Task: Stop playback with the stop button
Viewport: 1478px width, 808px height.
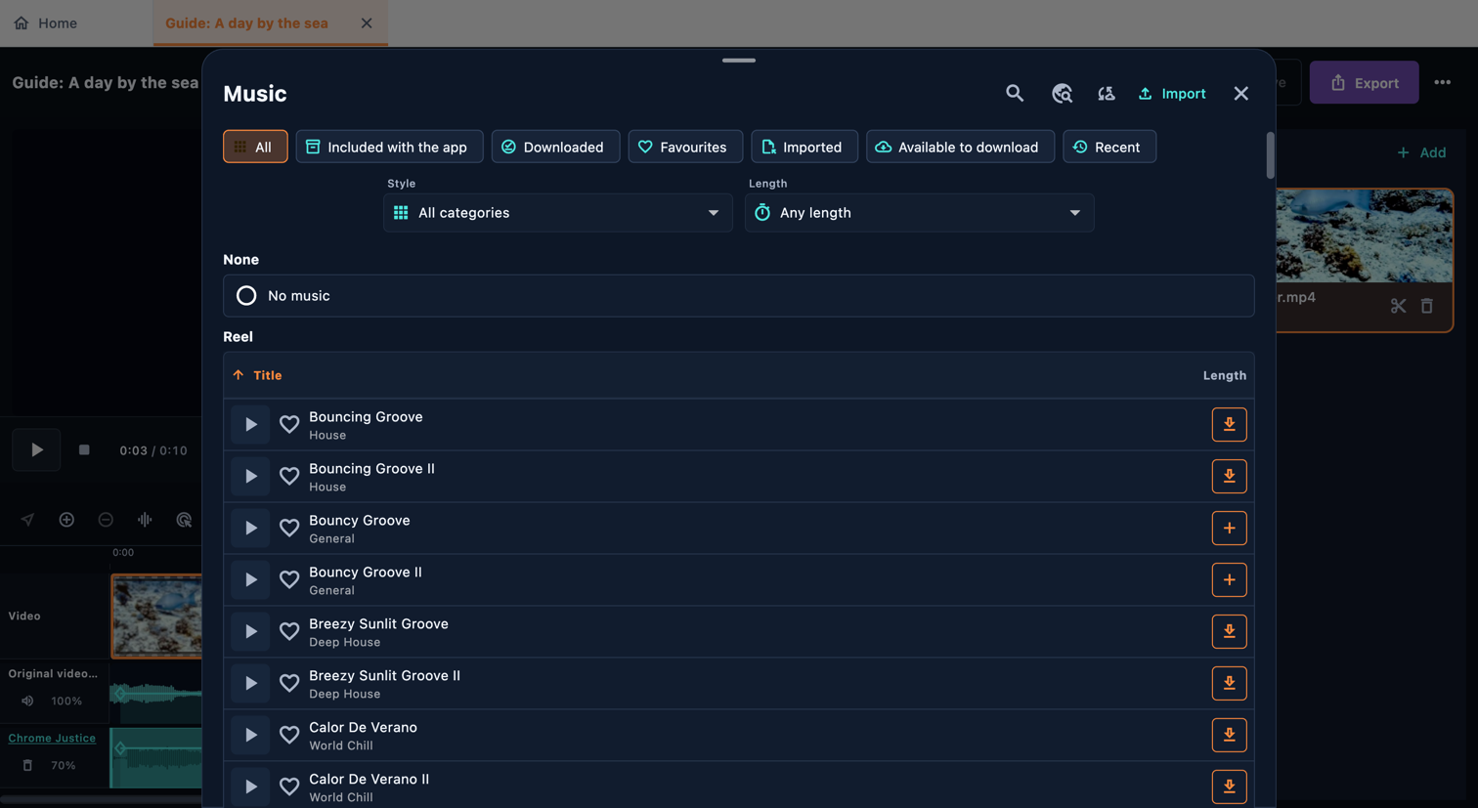Action: pos(84,450)
